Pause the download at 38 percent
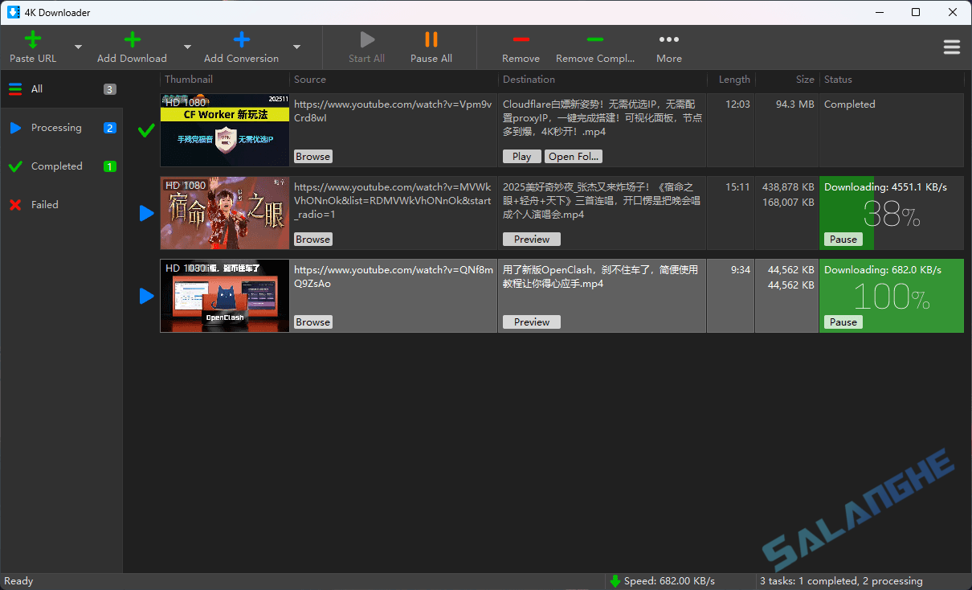 (x=843, y=239)
